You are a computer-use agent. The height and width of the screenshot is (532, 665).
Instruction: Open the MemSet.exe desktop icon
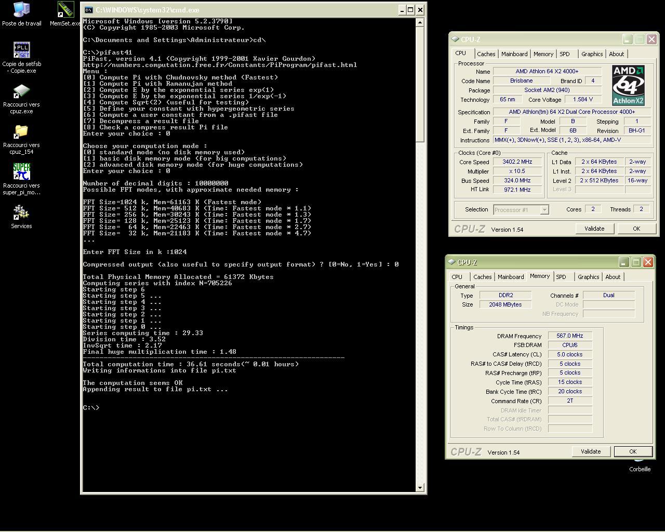coord(65,14)
